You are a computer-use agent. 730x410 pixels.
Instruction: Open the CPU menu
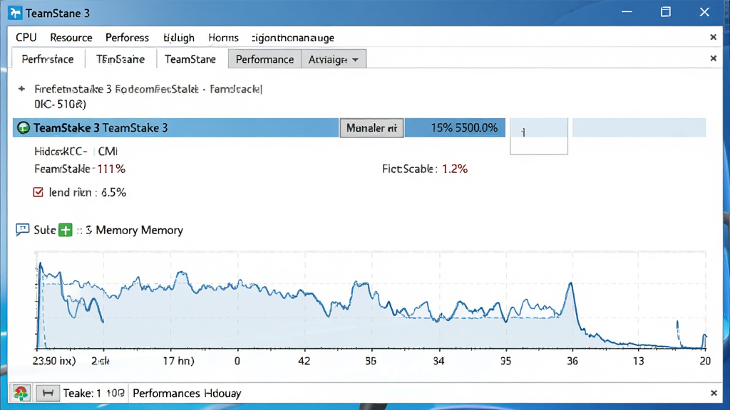pyautogui.click(x=26, y=38)
